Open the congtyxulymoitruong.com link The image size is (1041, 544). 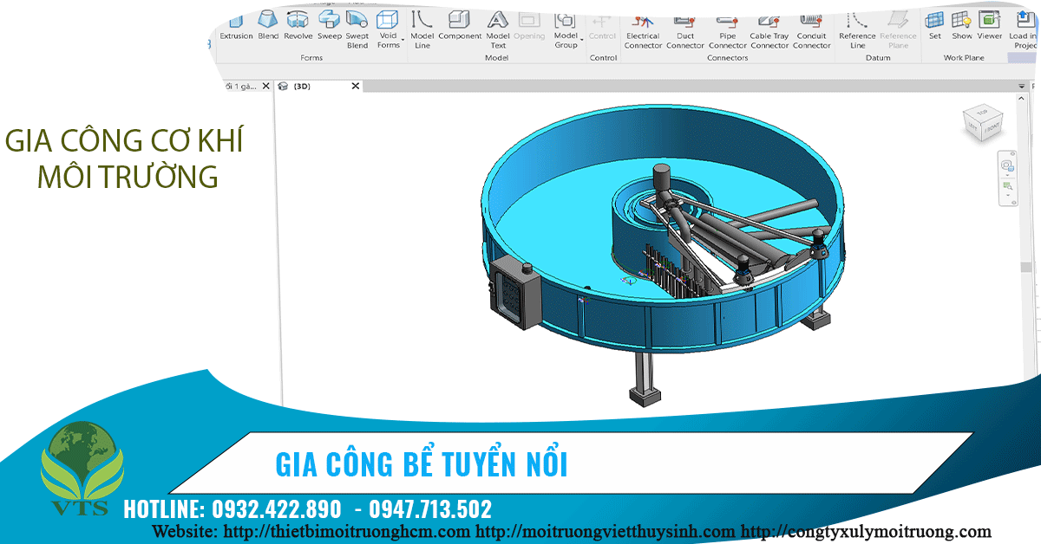[866, 530]
